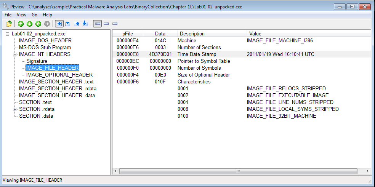Select IMAGE_SECTION_HEADER .text in the tree
Screen dimensions: 375x187
click(56, 82)
